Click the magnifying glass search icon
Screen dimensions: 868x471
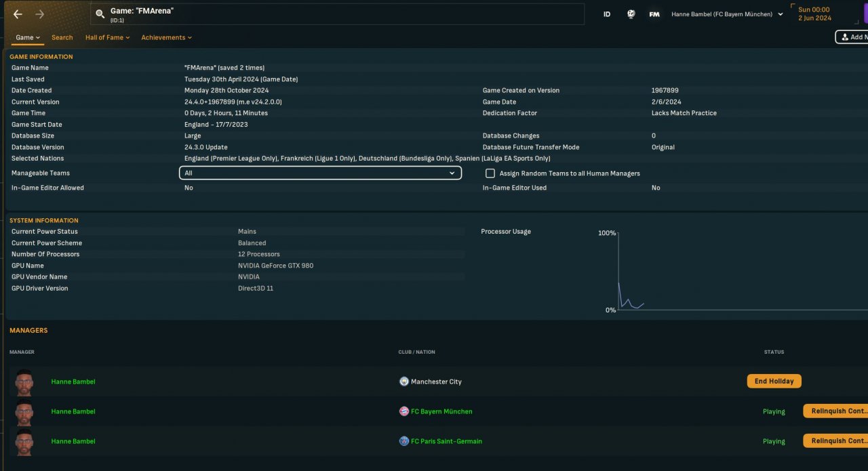pyautogui.click(x=100, y=14)
